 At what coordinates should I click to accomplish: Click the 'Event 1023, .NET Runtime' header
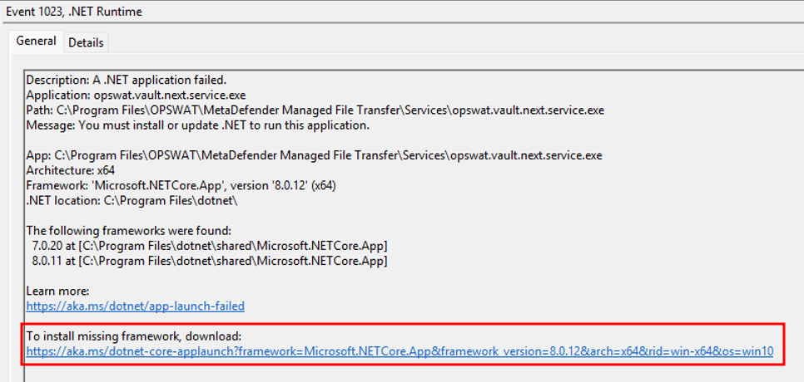coord(74,12)
